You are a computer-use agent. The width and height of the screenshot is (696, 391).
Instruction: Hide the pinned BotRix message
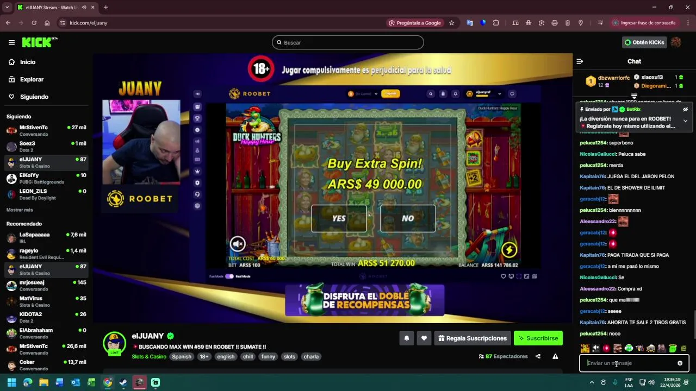point(686,109)
